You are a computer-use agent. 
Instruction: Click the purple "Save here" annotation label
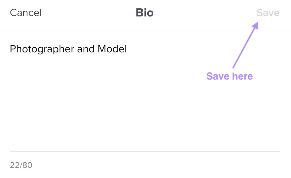[230, 76]
